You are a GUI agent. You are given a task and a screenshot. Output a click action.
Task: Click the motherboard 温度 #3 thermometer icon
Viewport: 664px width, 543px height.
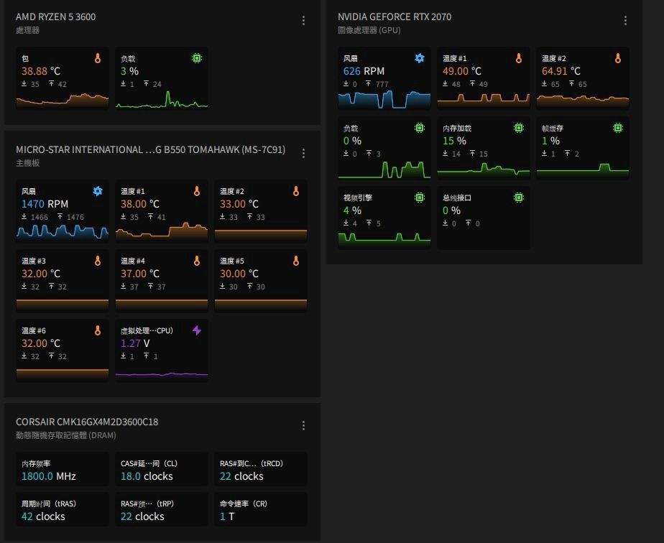pyautogui.click(x=98, y=261)
